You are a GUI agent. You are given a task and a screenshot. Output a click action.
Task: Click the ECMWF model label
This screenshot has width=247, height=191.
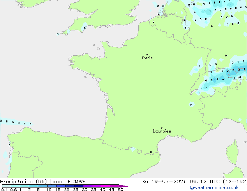[77, 182]
